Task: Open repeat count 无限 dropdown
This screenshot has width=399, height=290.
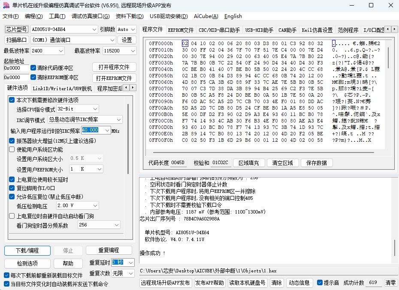Action: (123, 273)
